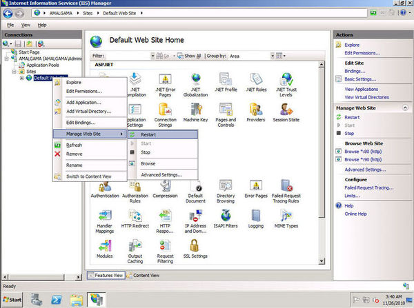Open the Directory Browsing feature

click(x=226, y=192)
